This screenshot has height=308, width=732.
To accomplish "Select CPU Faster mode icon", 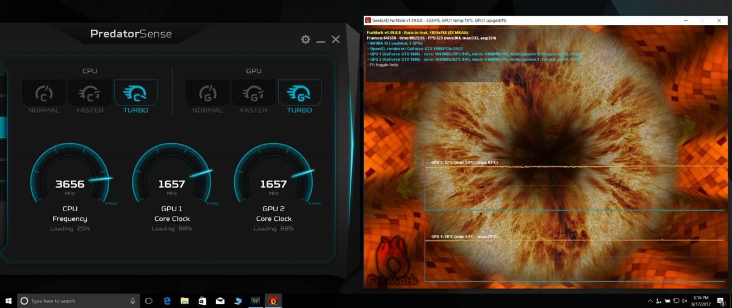I will pos(90,93).
